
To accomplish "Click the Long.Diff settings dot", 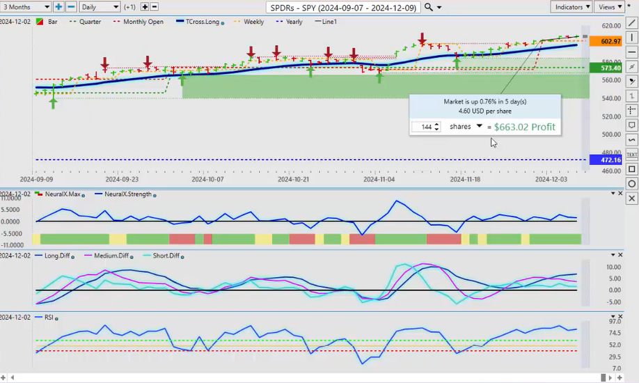I will 73,257.
